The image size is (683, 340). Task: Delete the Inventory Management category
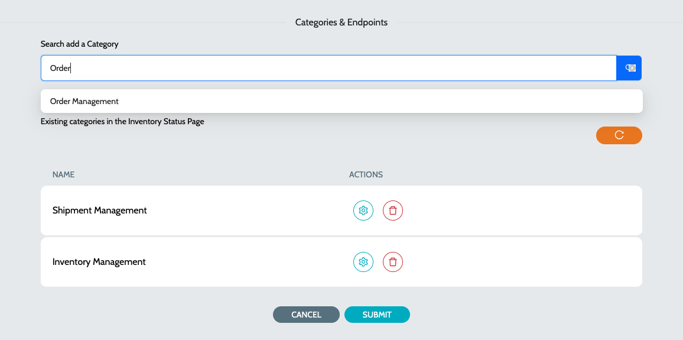click(393, 262)
